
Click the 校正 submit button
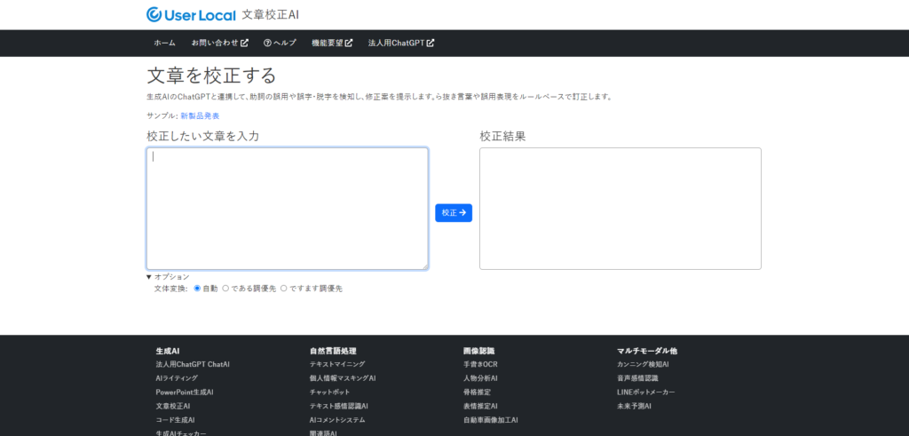tap(454, 213)
